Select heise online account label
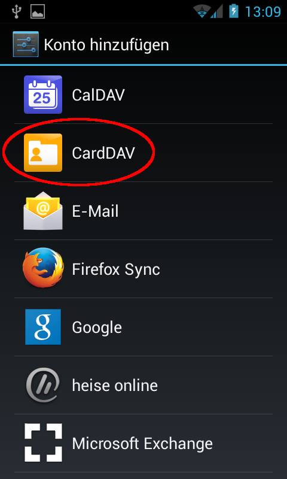287x479 pixels. point(115,385)
